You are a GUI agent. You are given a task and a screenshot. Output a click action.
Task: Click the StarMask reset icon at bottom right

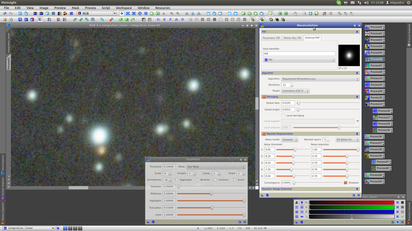(x=245, y=222)
